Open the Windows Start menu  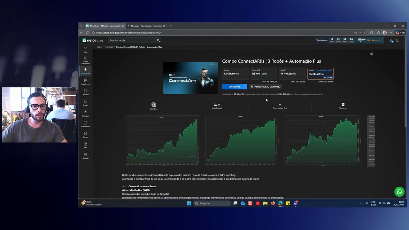(x=189, y=203)
